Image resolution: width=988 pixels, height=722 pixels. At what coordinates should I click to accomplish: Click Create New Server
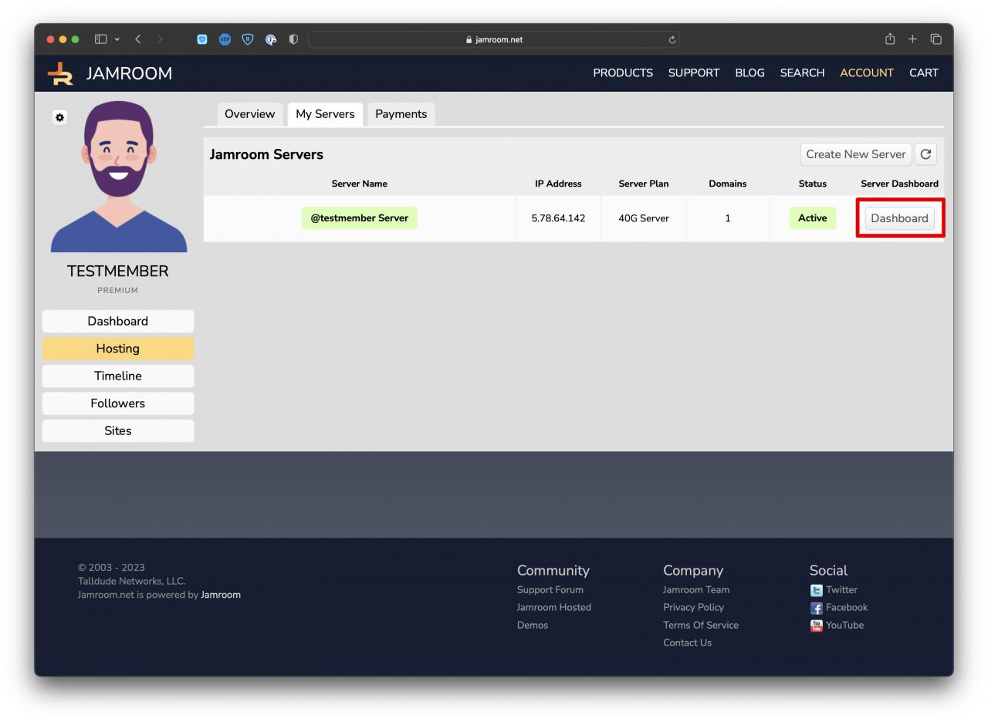855,154
